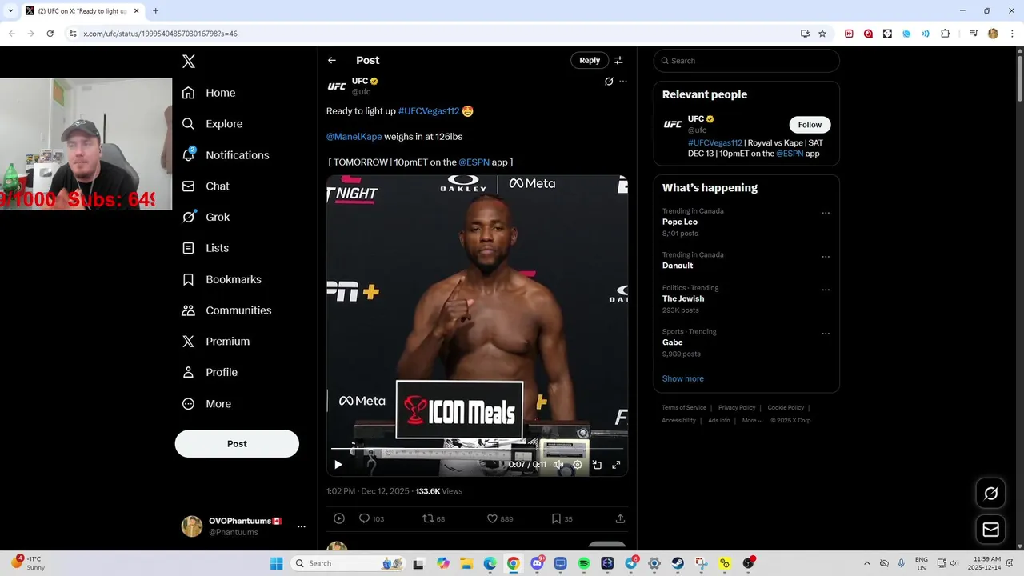Screen dimensions: 1024x576
Task: Click the X logo in the sidebar
Action: click(188, 62)
